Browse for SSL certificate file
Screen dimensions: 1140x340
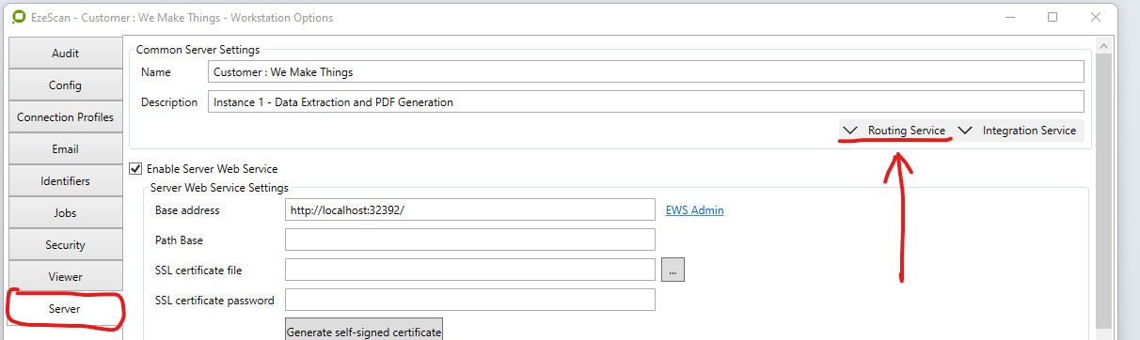[673, 270]
